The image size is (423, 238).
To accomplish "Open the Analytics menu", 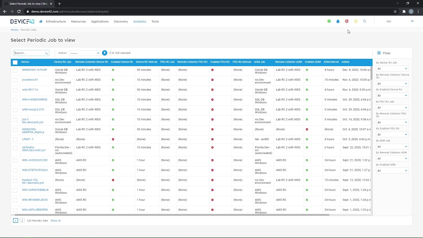I will [140, 21].
